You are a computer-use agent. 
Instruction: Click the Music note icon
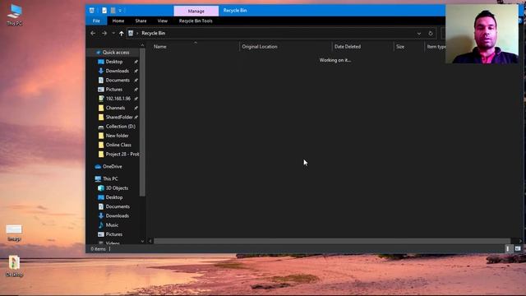100,225
